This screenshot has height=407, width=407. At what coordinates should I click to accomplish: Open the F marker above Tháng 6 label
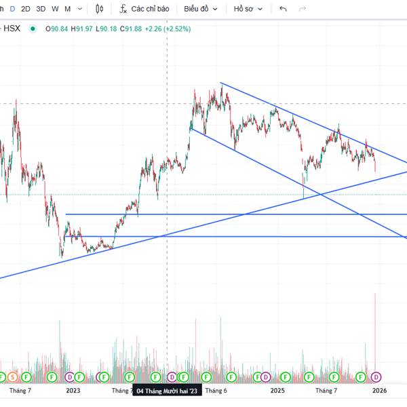pyautogui.click(x=206, y=377)
